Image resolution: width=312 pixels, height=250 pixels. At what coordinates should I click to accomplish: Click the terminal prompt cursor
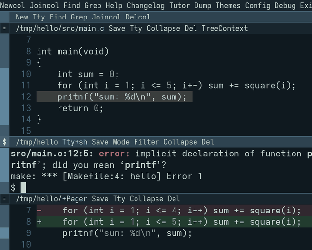point(23,188)
